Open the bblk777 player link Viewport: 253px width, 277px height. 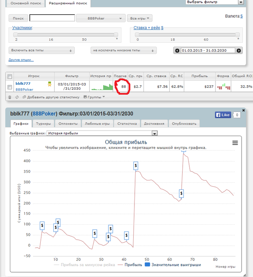(23, 83)
